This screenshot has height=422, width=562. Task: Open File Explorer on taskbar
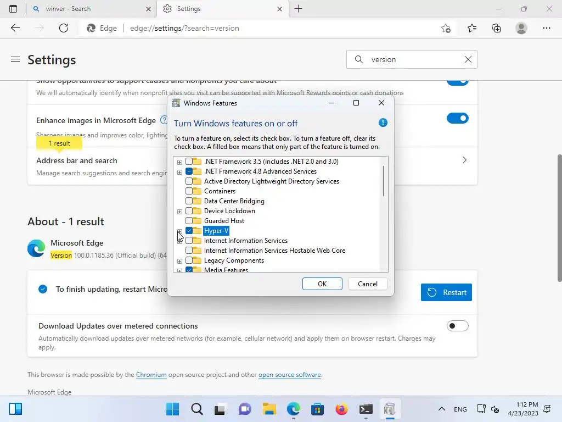tap(269, 409)
